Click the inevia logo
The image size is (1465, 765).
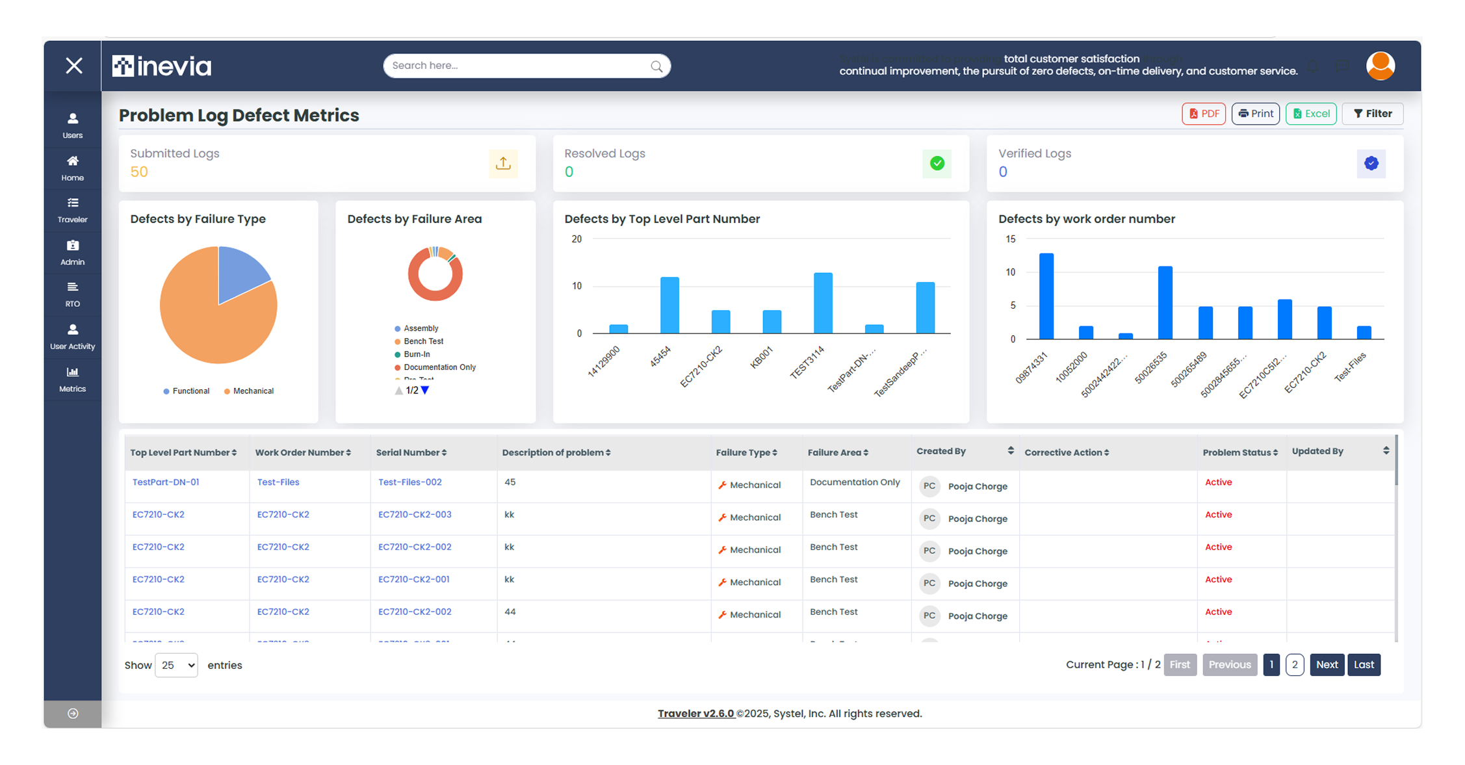[x=162, y=66]
